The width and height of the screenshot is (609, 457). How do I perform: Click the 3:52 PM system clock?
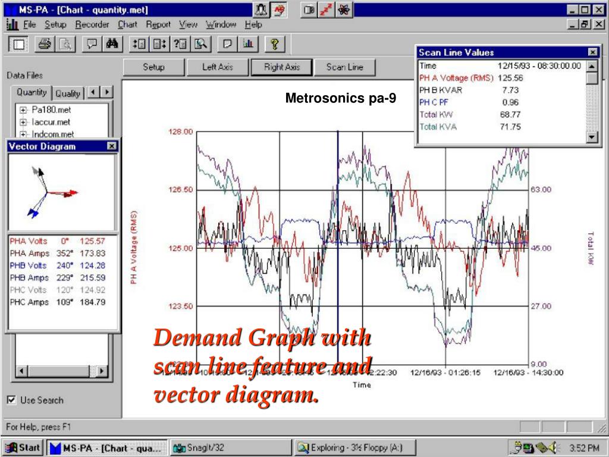584,448
